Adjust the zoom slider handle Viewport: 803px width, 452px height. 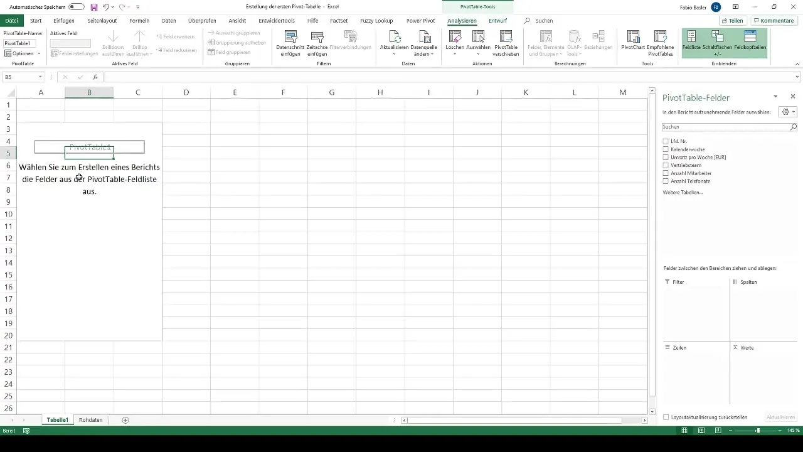point(758,431)
